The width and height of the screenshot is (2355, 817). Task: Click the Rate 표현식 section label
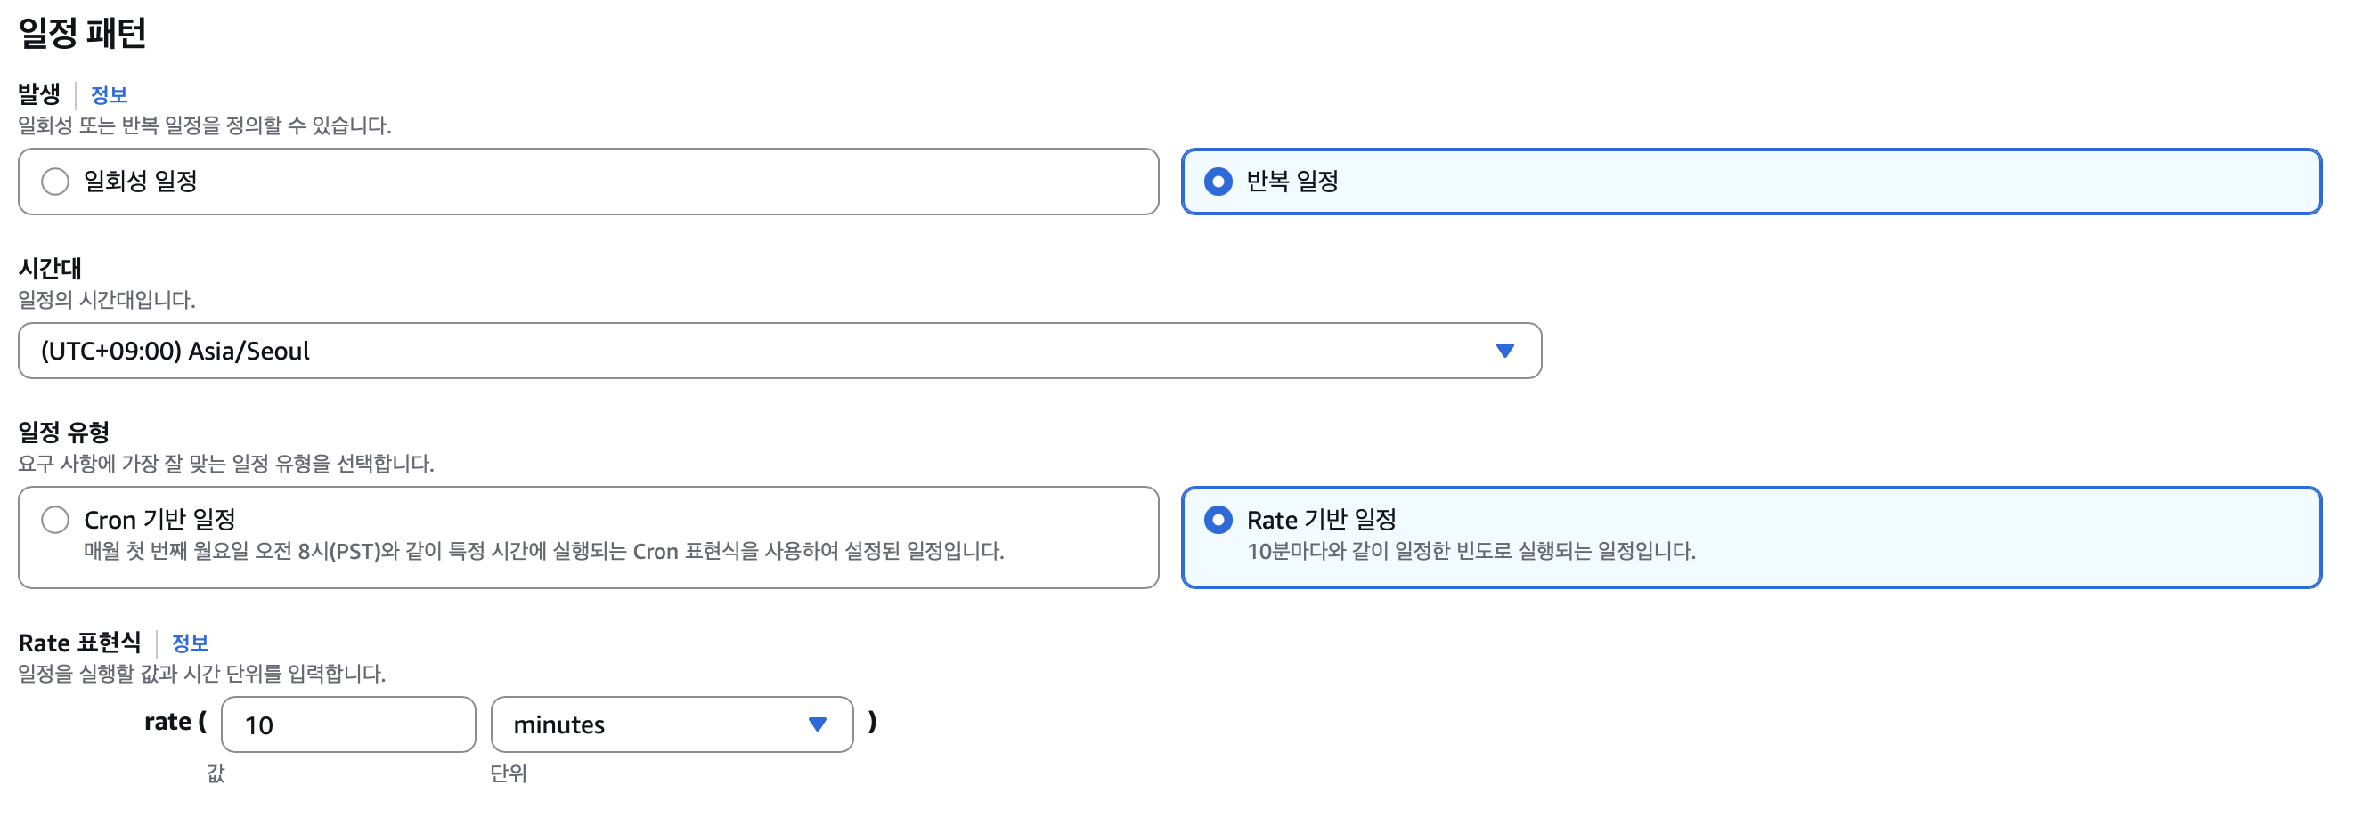[79, 643]
